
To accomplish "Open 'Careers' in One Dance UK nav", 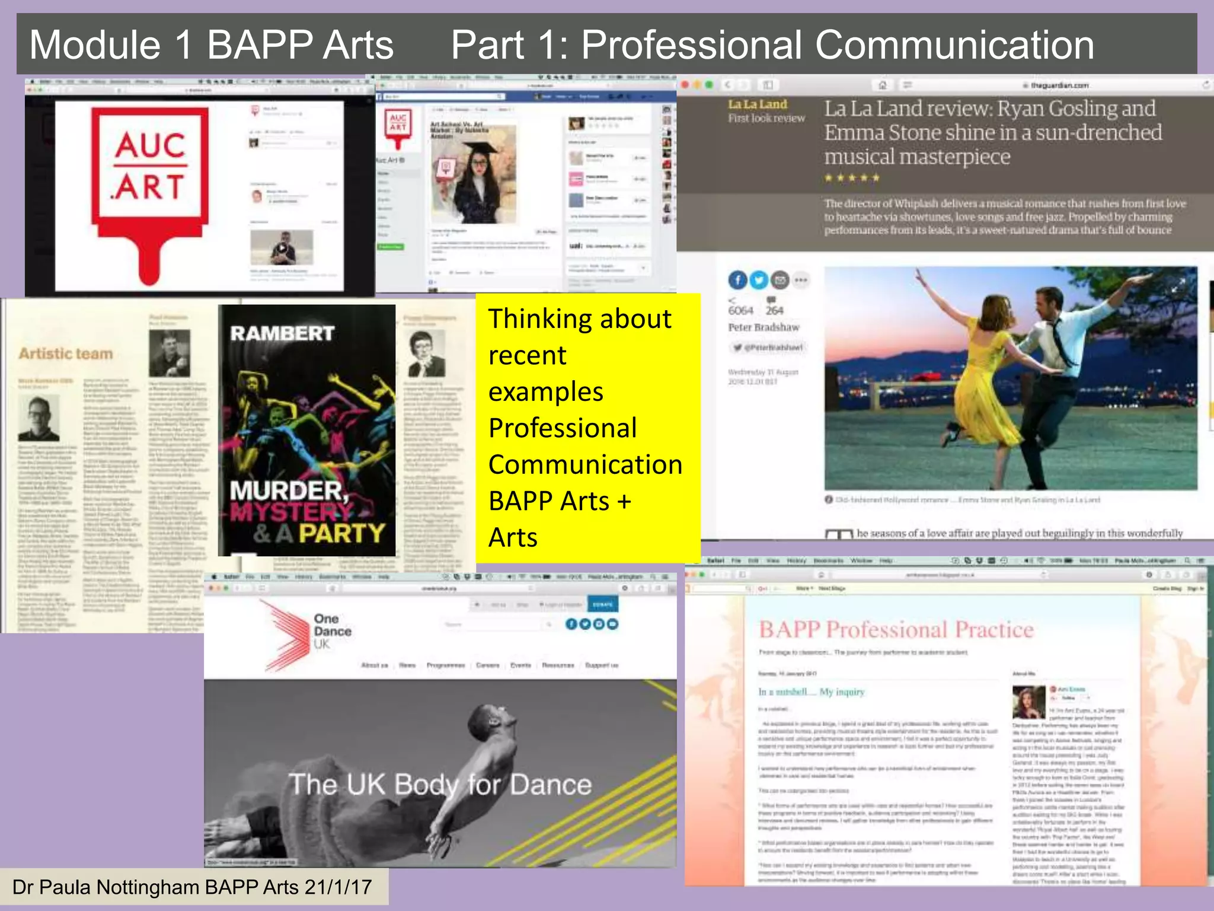I will click(x=488, y=665).
